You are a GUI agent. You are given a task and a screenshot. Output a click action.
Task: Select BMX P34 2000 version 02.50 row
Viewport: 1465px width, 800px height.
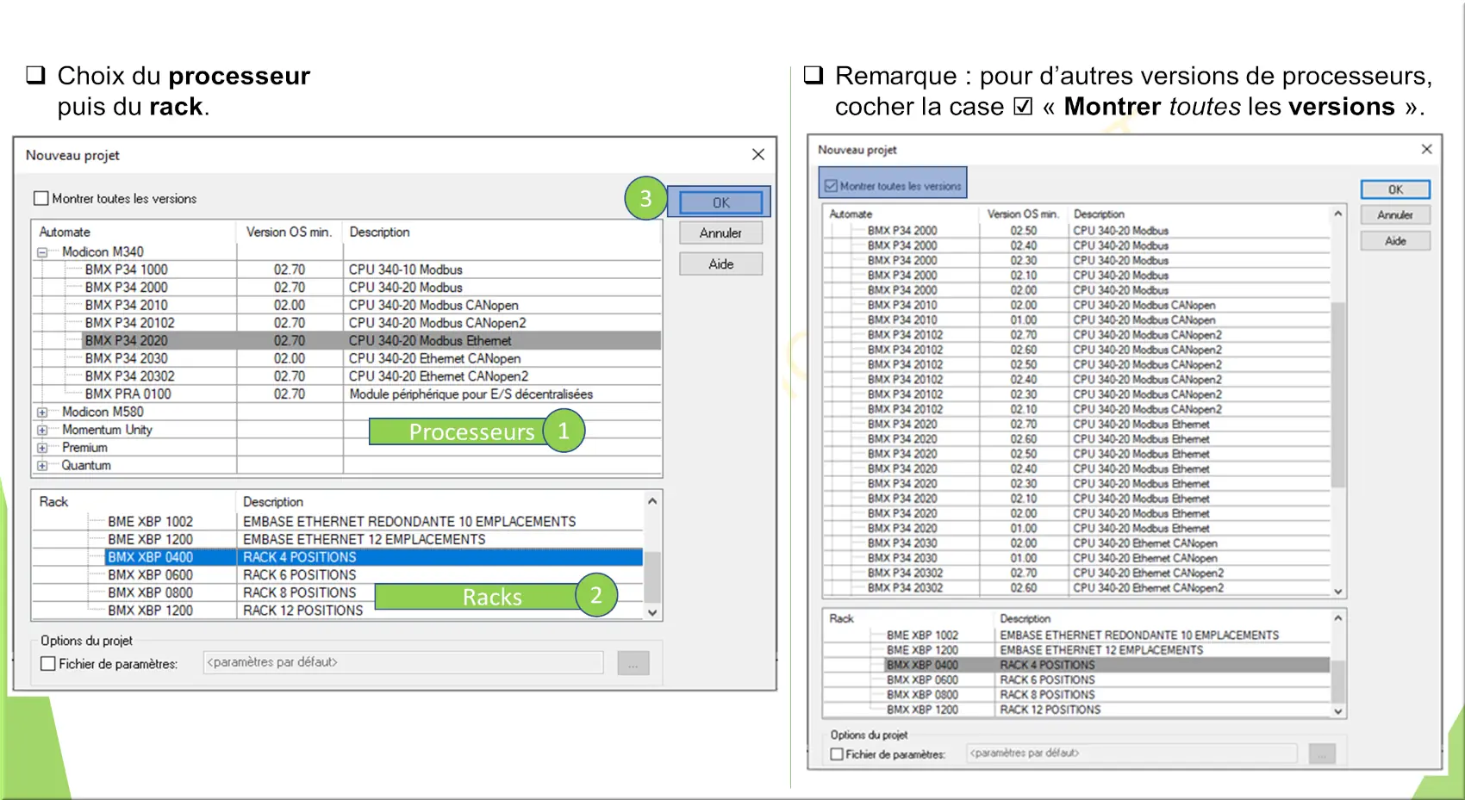coord(1076,231)
